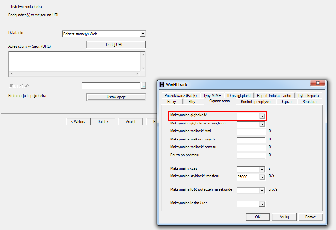Open the Maksymalna szybkość transferu dropdown
The image size is (336, 230).
coord(262,177)
